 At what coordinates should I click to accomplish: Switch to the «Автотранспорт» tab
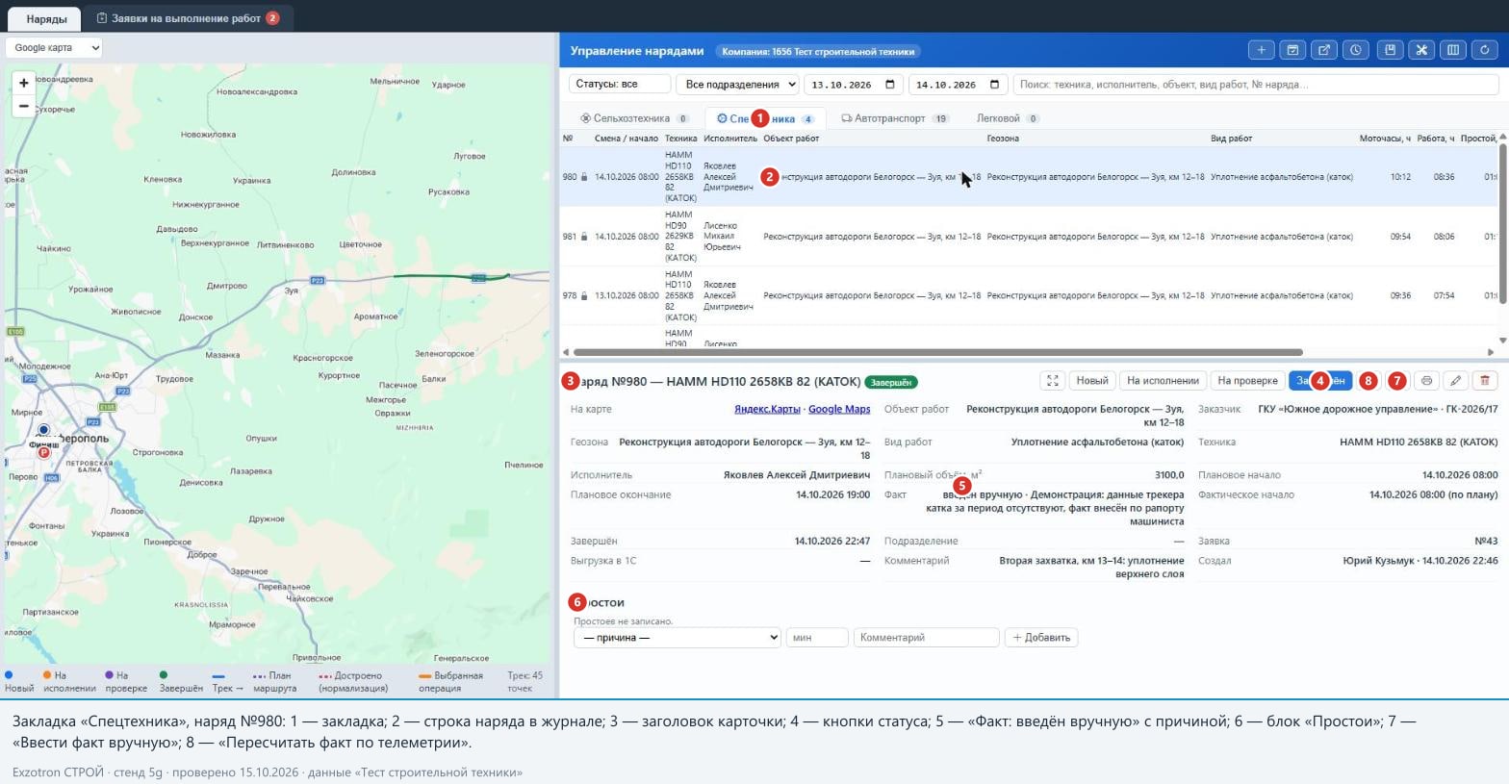[895, 118]
